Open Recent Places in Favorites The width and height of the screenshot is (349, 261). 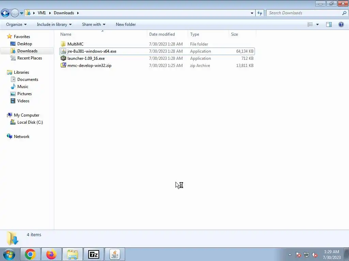[x=30, y=58]
